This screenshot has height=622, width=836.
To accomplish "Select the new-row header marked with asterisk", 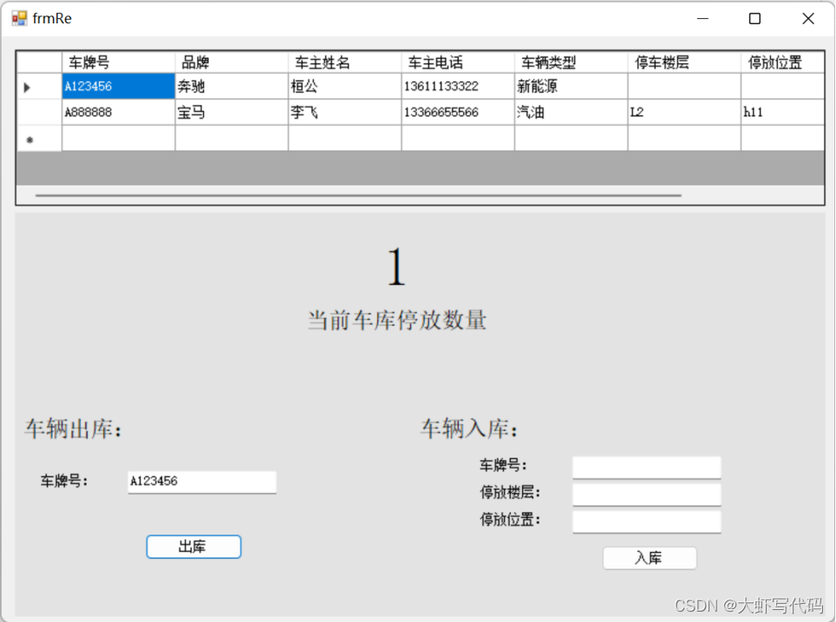I will (39, 139).
